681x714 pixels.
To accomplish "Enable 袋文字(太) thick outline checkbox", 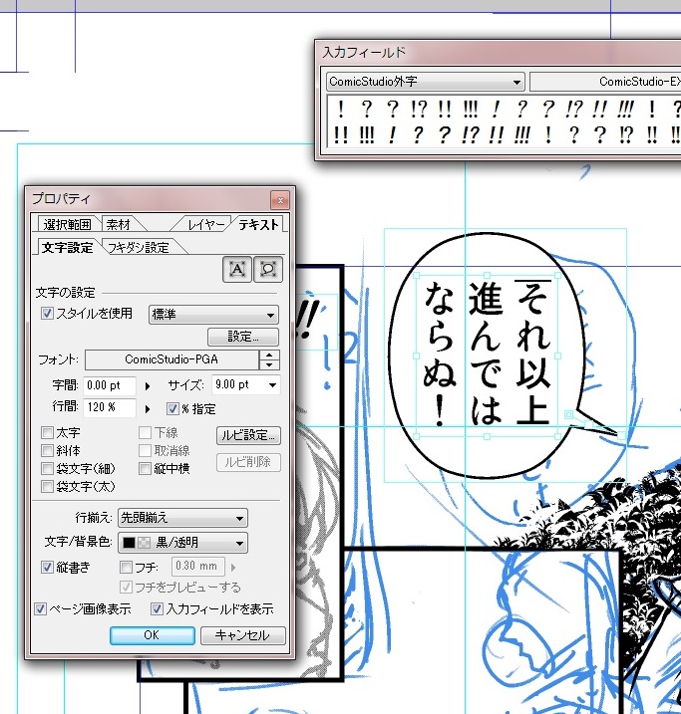I will point(47,486).
